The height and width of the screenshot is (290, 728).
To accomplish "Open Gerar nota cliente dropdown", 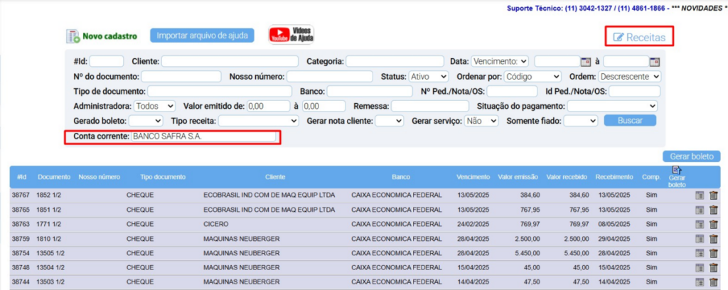I will [x=390, y=121].
